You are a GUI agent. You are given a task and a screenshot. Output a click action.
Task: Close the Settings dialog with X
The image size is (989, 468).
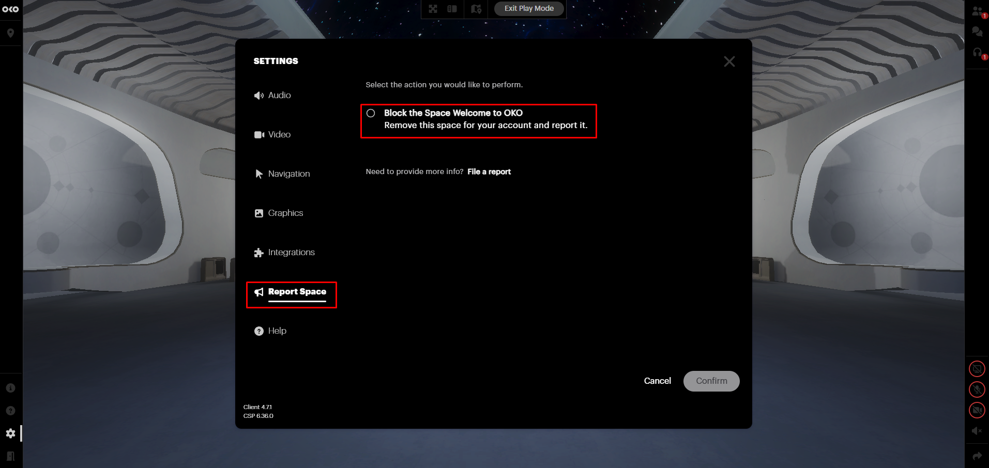tap(729, 61)
